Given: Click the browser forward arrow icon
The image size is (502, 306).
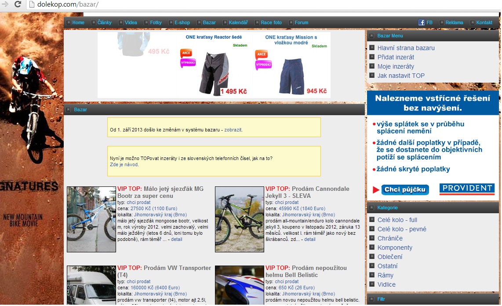Looking at the screenshot, I should 5,4.
